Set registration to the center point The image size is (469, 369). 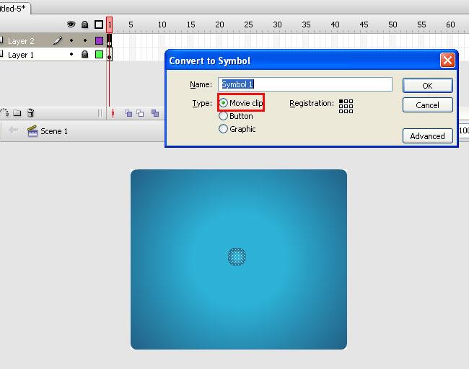point(346,107)
